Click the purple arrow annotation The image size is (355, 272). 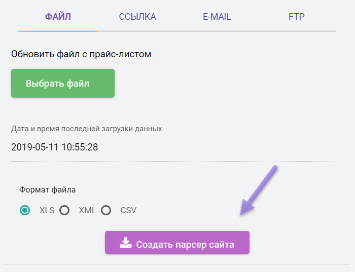pyautogui.click(x=259, y=191)
